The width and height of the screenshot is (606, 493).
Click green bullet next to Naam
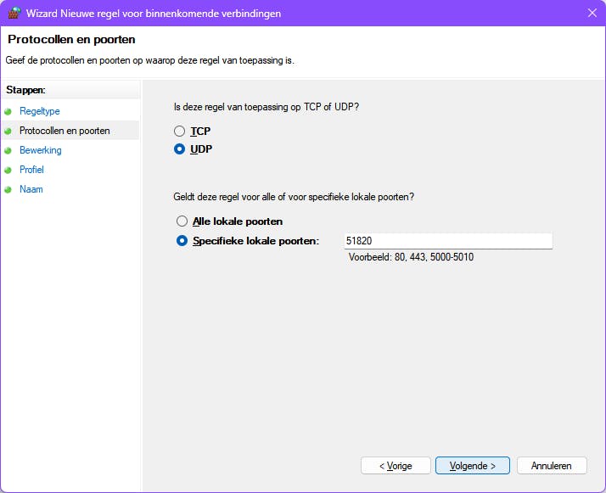8,189
